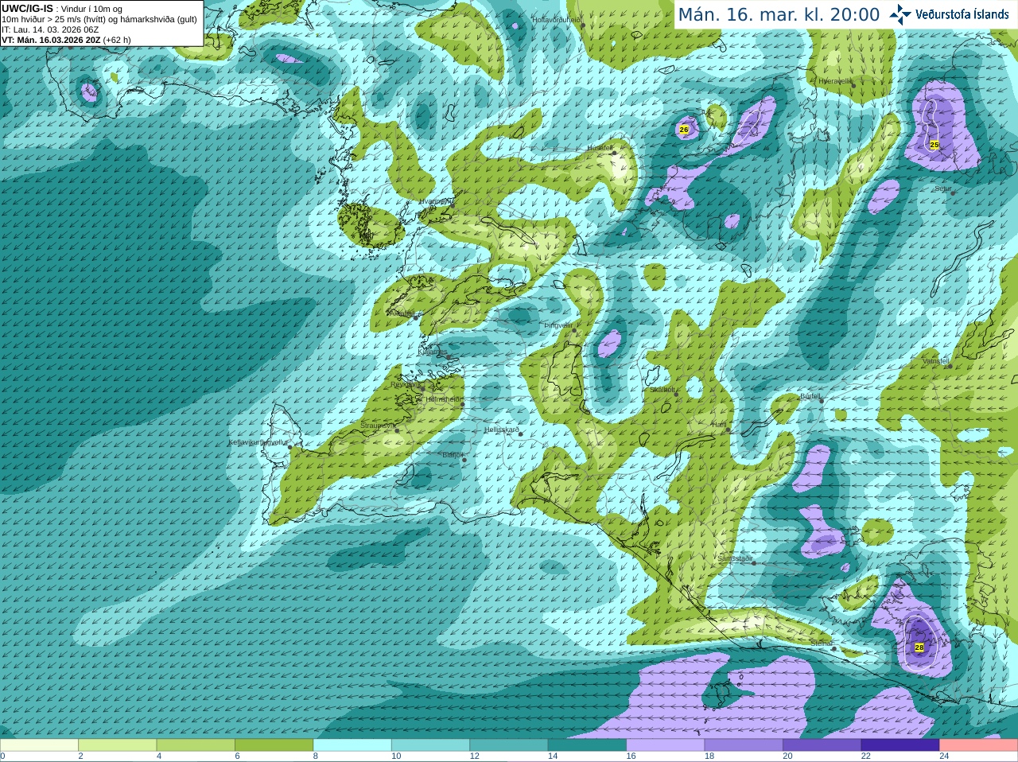1018x762 pixels.
Task: Click the Reykjavík station label
Action: 405,384
